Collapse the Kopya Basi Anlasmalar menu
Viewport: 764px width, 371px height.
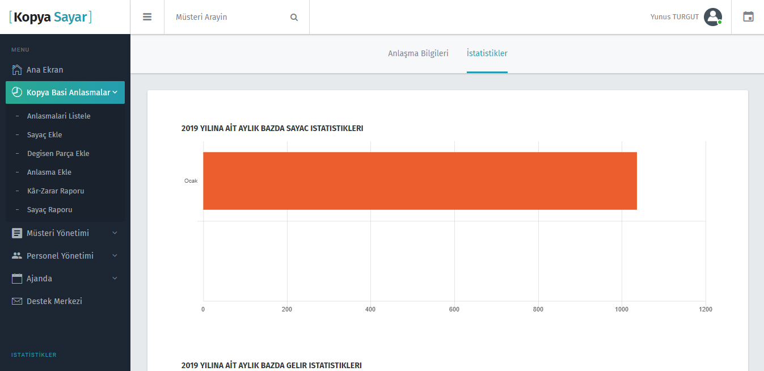[x=115, y=92]
